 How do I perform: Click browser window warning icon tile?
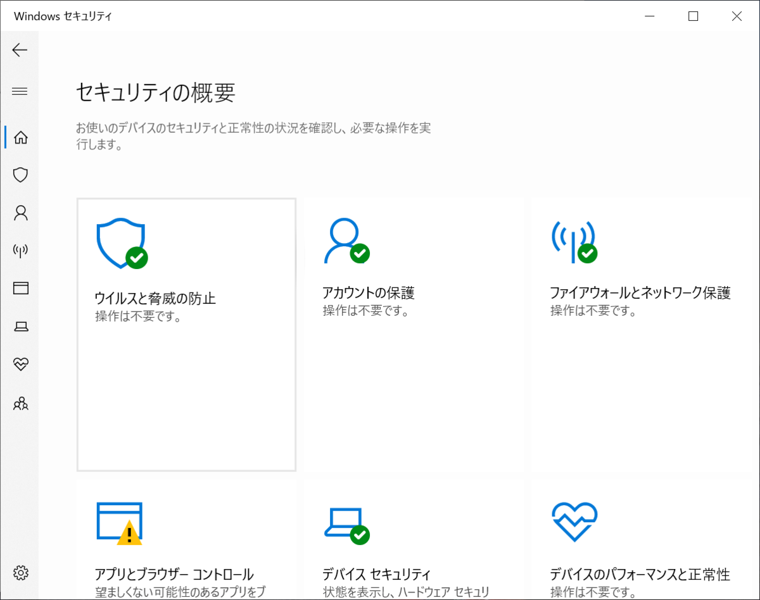click(119, 523)
